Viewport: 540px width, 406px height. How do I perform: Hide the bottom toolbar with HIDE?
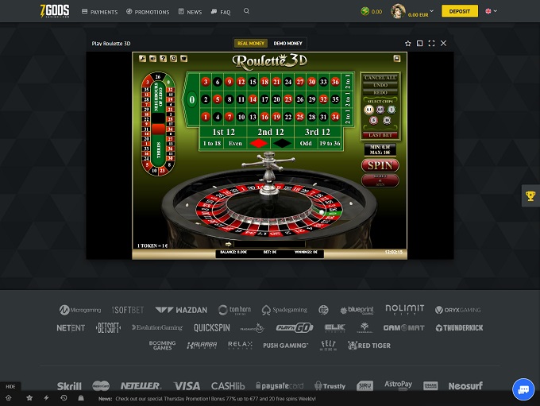[x=10, y=386]
